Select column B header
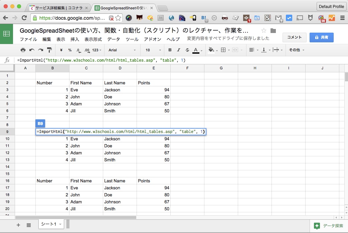Screen dimensions: 348x233 coord(52,68)
